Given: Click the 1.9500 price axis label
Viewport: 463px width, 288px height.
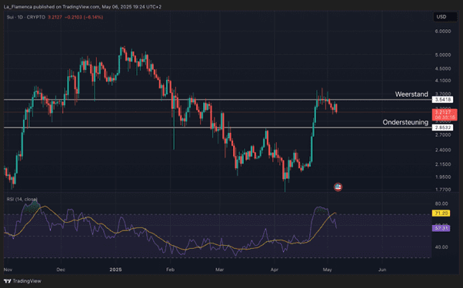Looking at the screenshot, I should 443,177.
